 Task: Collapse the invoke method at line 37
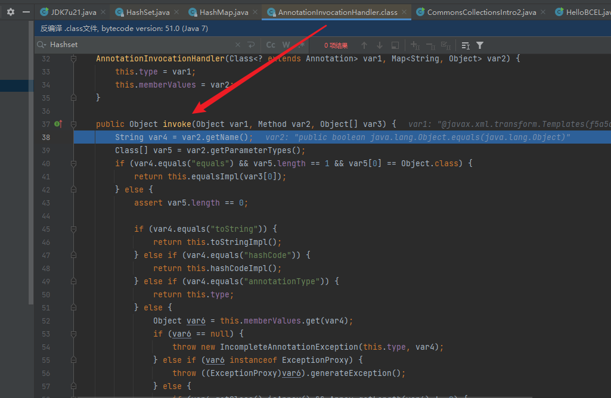coord(73,125)
